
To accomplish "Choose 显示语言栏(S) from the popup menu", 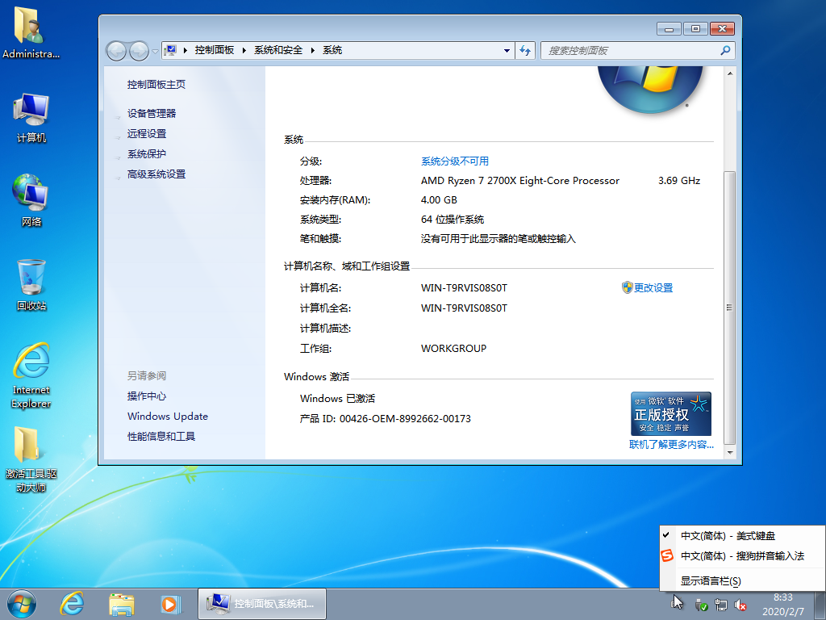I will [x=710, y=580].
